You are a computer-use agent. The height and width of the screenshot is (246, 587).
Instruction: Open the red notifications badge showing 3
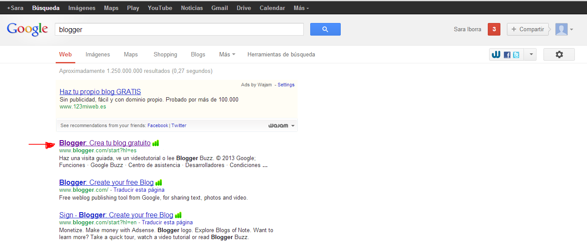pos(494,29)
